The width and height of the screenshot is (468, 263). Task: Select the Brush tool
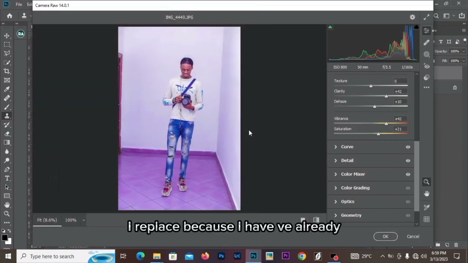[7, 107]
